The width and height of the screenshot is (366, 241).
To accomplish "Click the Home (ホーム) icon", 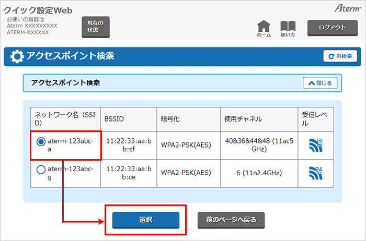I will [264, 28].
